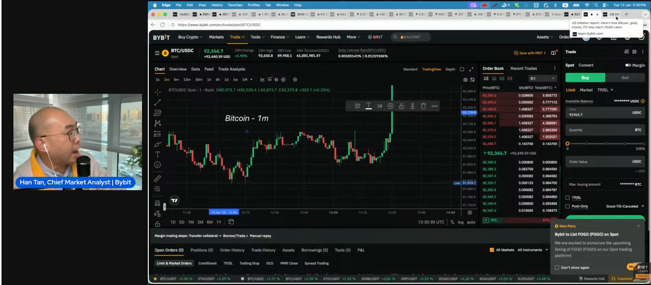The image size is (651, 285).
Task: Open the settings gear in the floating toolbar
Action: pyautogui.click(x=391, y=106)
